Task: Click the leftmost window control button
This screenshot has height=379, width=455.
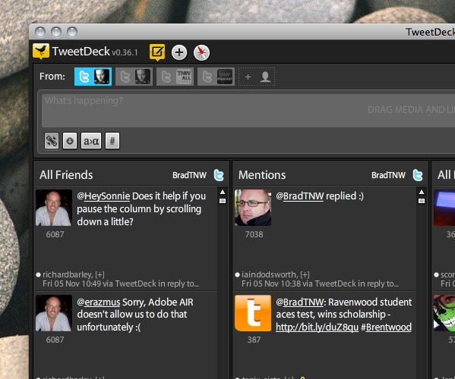Action: click(40, 32)
